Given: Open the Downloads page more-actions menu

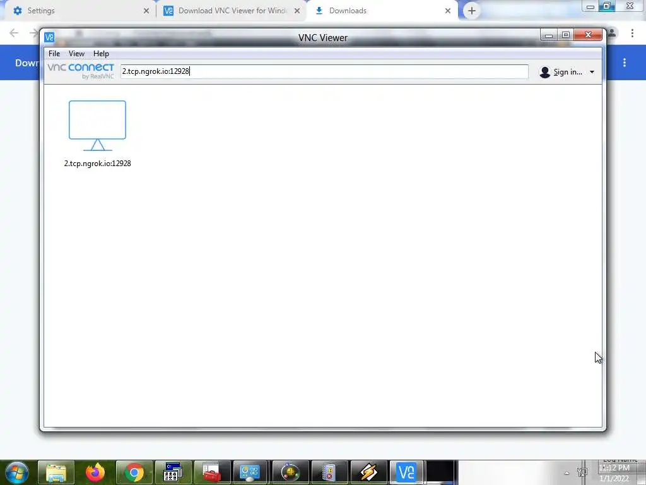Looking at the screenshot, I should click(625, 63).
